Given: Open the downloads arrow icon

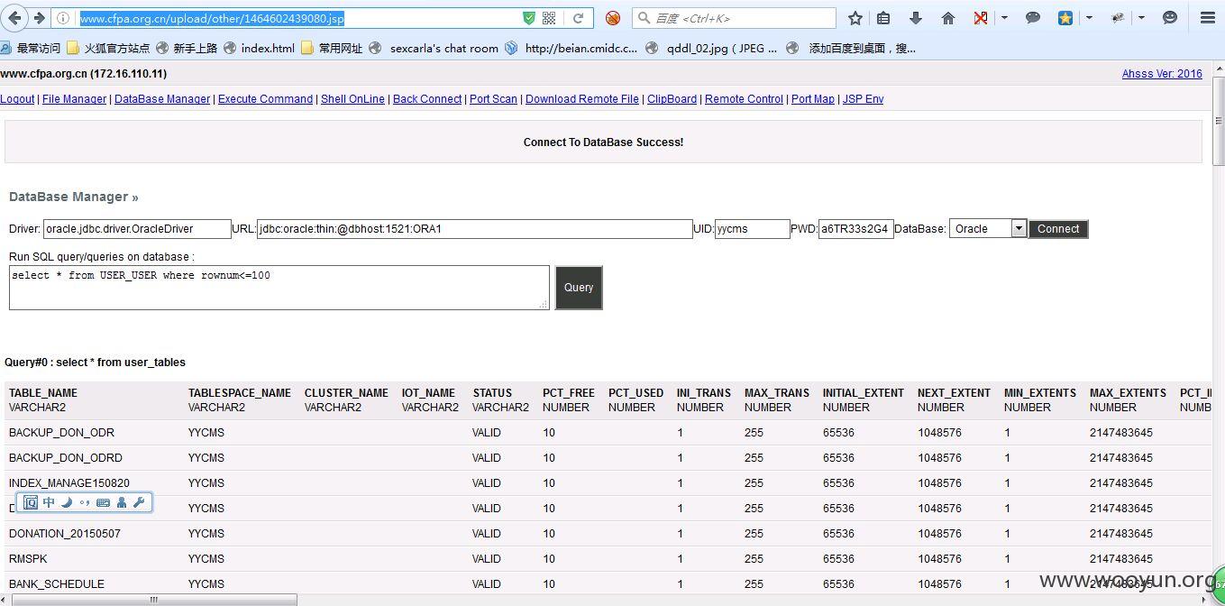Looking at the screenshot, I should (916, 18).
